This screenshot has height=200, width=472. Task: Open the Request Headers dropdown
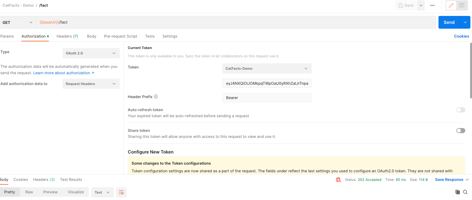pyautogui.click(x=91, y=84)
